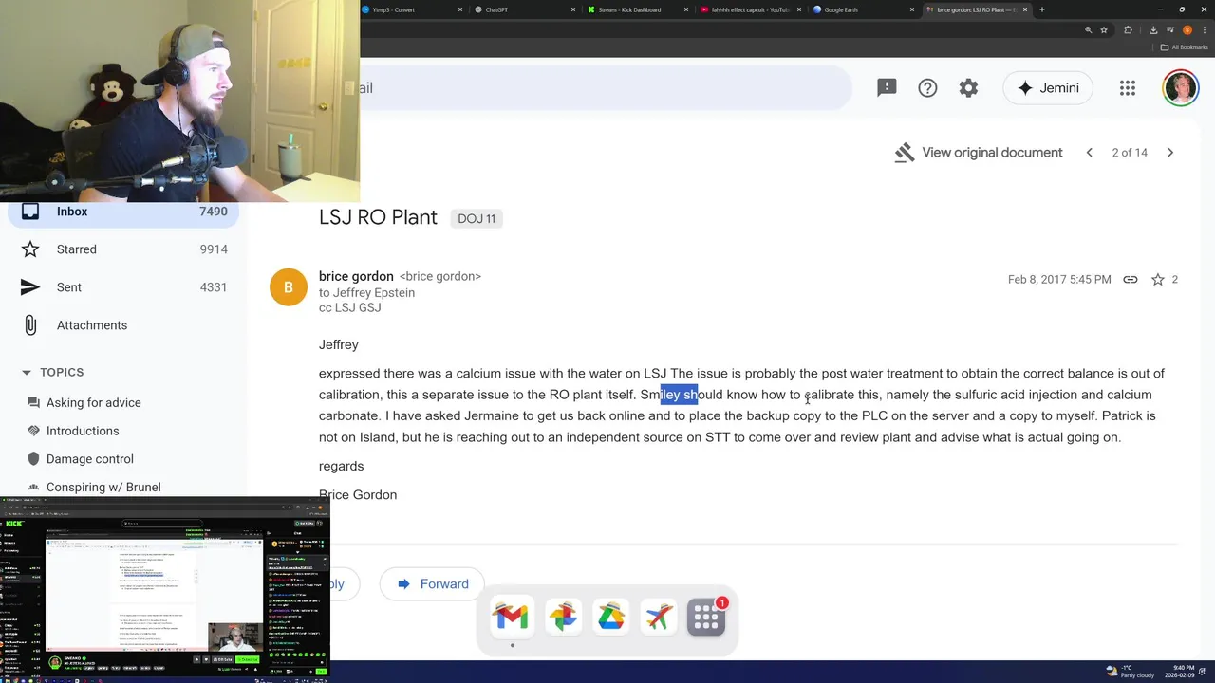This screenshot has height=683, width=1215.
Task: Open the apps grid icon with notification badge
Action: (706, 618)
